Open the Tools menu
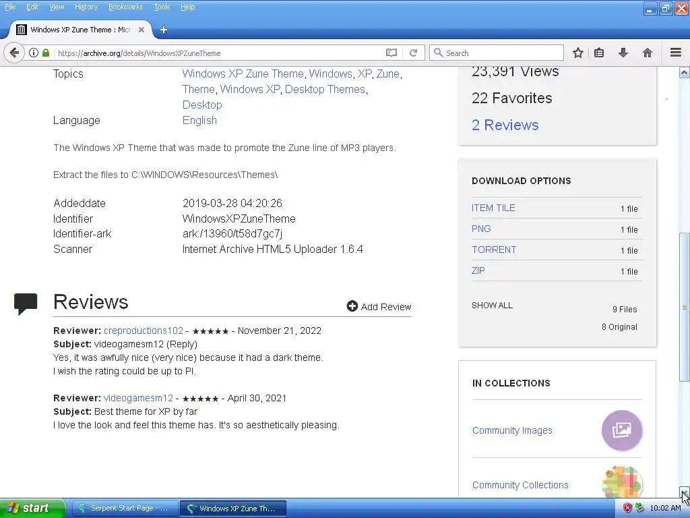 pos(162,7)
